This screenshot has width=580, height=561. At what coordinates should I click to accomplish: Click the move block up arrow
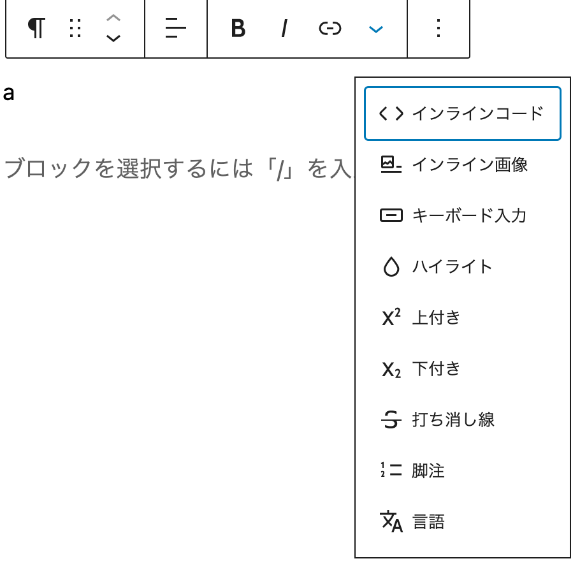point(113,19)
